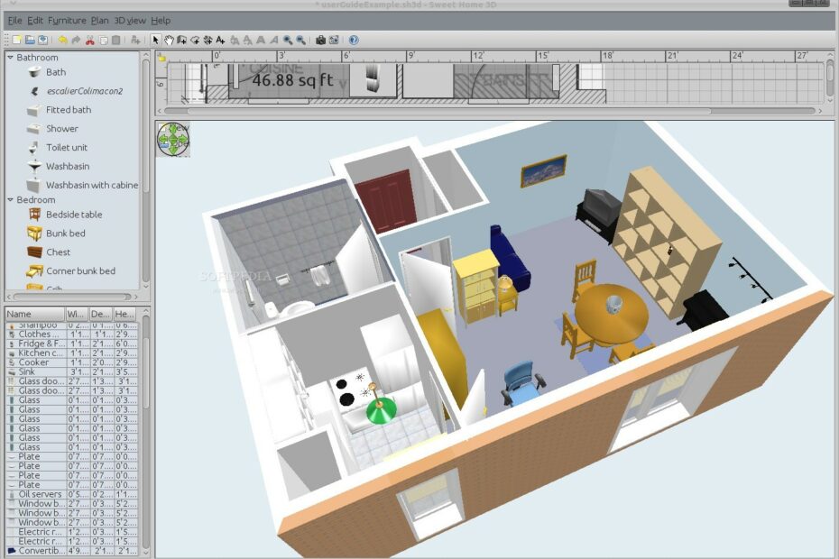
Task: Sort furniture list by He... height column
Action: pos(124,314)
